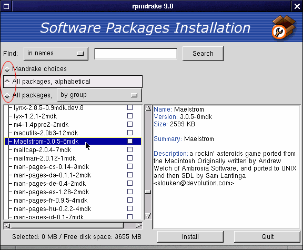Viewport: 303px width, 250px height.
Task: Click the Install button
Action: pos(190,237)
